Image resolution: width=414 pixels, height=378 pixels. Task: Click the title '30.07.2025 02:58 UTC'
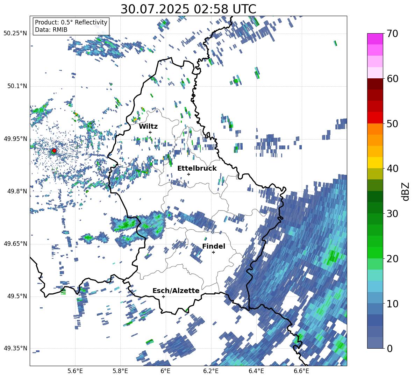coord(188,9)
